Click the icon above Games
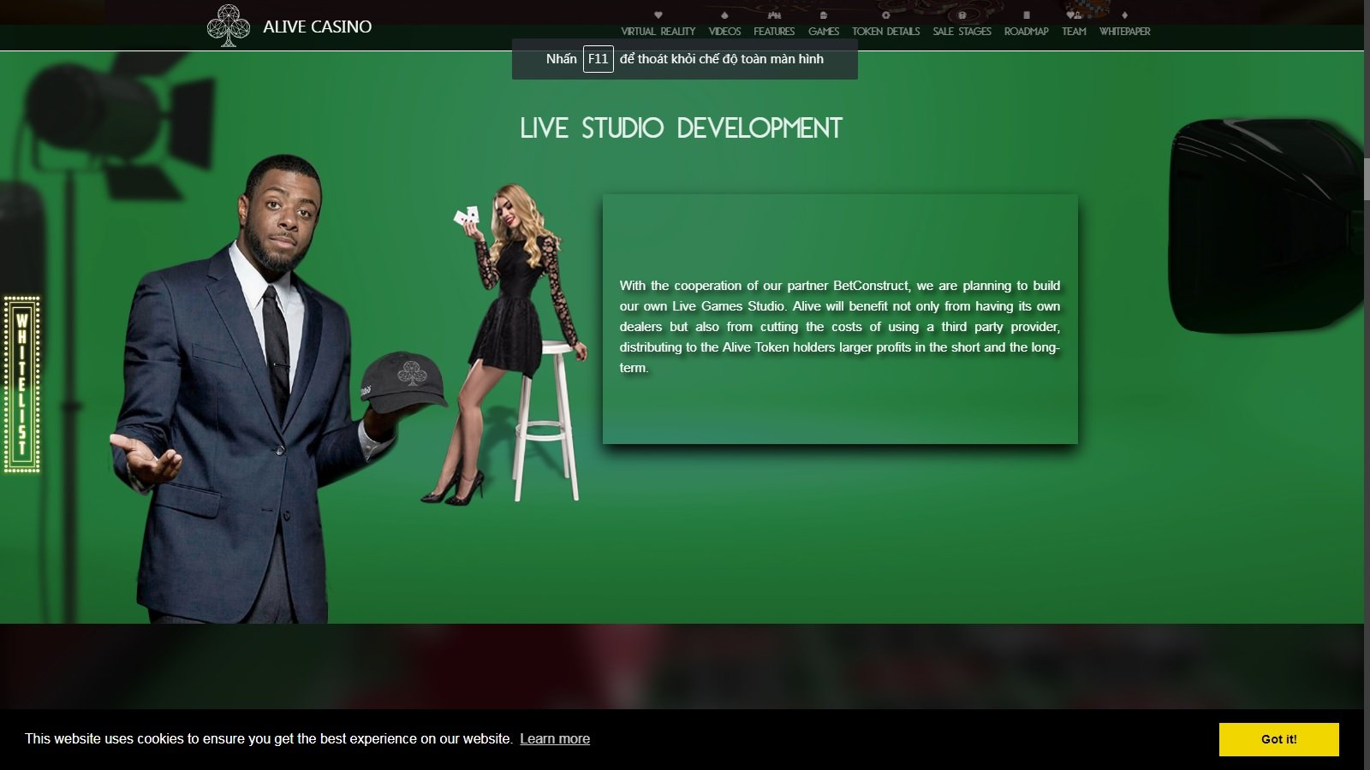 (824, 15)
